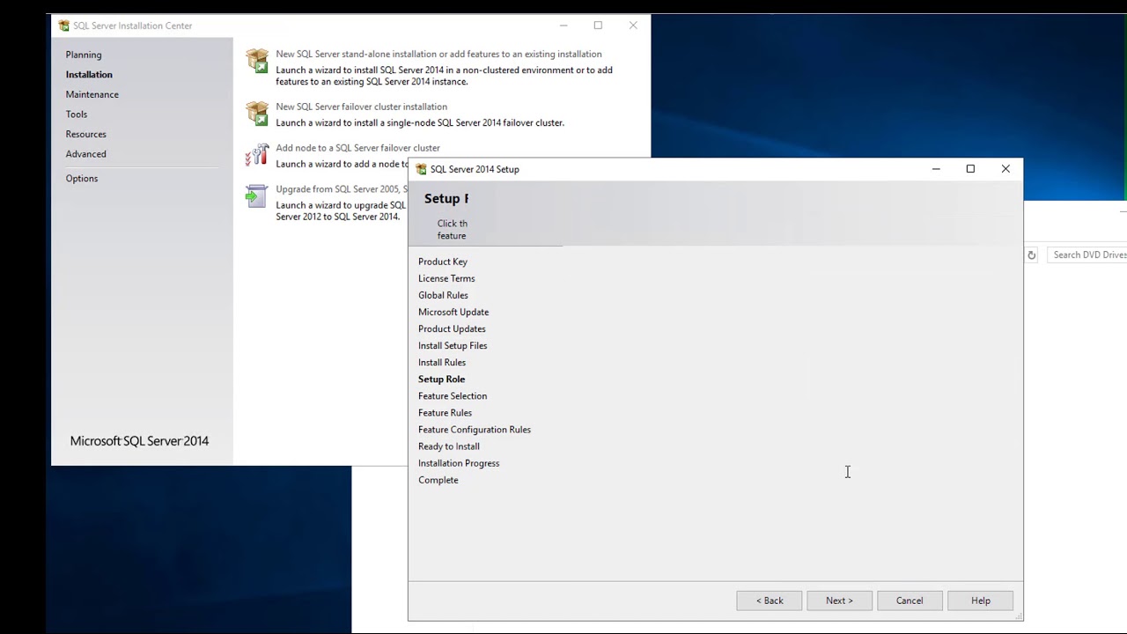
Task: Minimize the SQL Server Installation Center window
Action: click(563, 26)
